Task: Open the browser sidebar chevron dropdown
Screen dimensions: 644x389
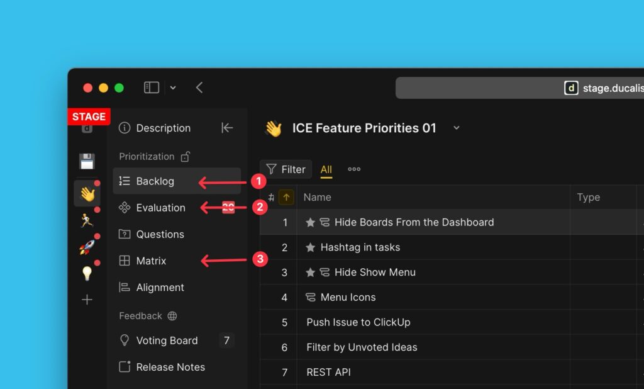Action: click(173, 88)
